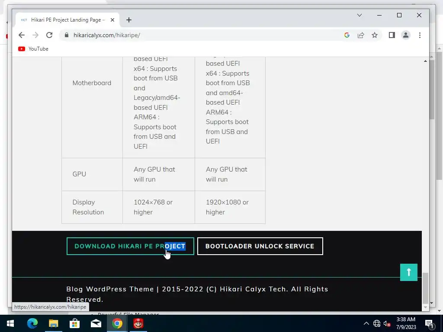Click the page scrollbar up arrow

(426, 61)
